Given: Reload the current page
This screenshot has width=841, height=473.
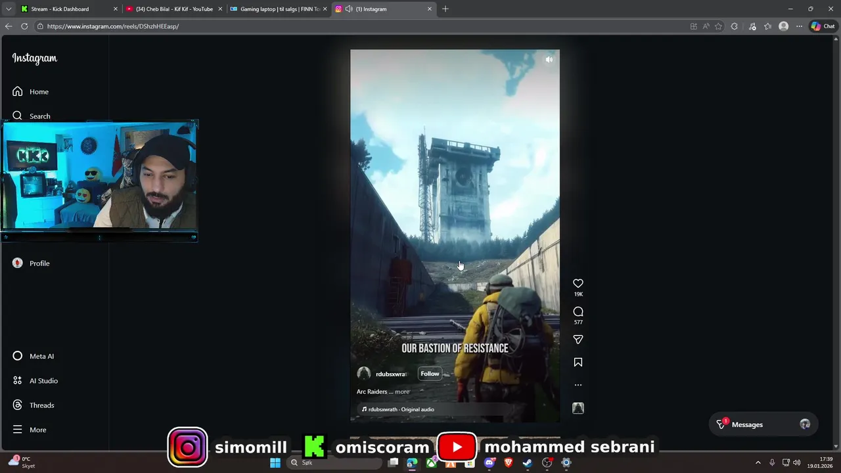Looking at the screenshot, I should click(24, 26).
